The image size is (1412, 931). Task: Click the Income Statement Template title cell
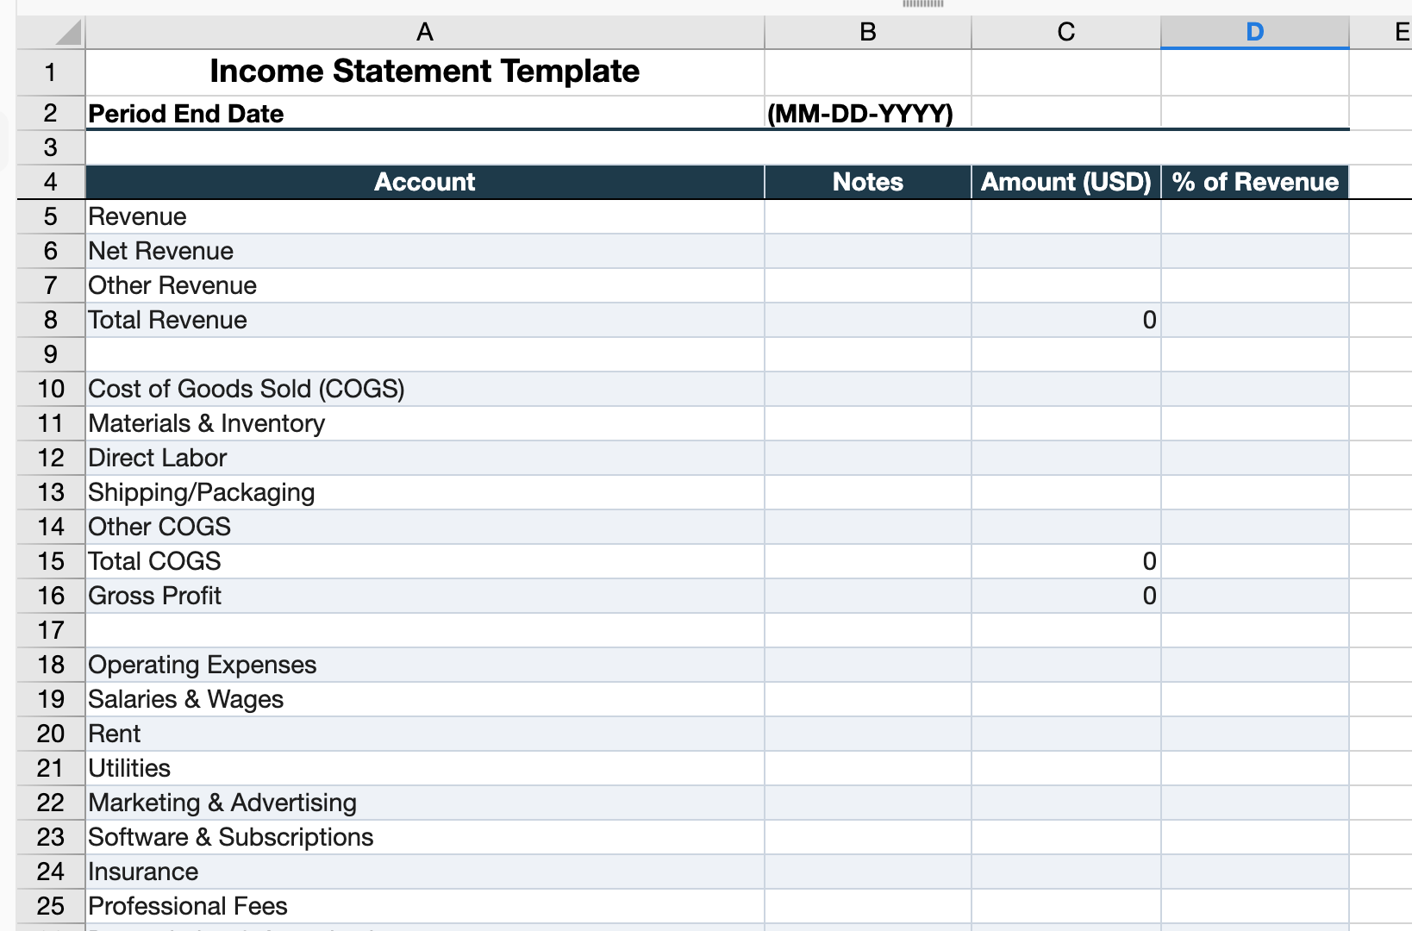tap(424, 72)
